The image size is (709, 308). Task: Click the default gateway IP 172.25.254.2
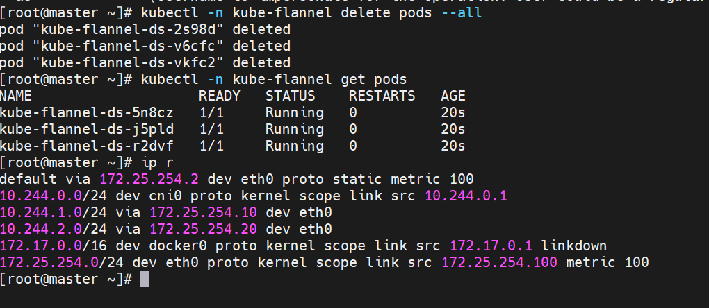[149, 180]
